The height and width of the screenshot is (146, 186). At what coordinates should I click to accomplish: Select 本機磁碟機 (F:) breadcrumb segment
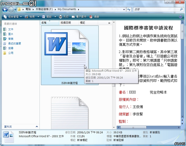(x=44, y=9)
